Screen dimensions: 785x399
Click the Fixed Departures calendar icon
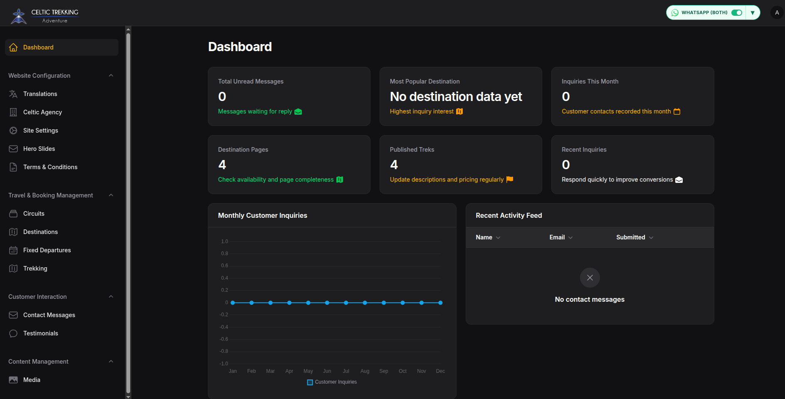coord(13,250)
